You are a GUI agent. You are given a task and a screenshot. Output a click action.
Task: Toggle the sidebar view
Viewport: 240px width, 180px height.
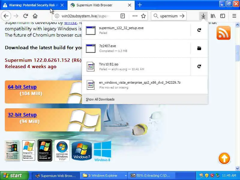coord(222,16)
